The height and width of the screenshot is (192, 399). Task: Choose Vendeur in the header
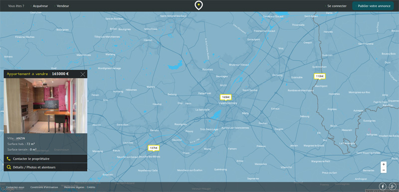point(63,6)
